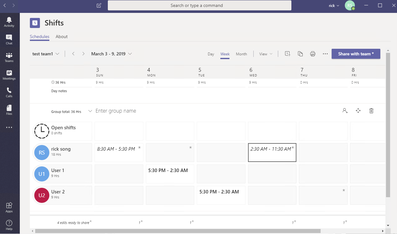Open the Meetings sidebar icon
This screenshot has width=397, height=234.
[9, 75]
